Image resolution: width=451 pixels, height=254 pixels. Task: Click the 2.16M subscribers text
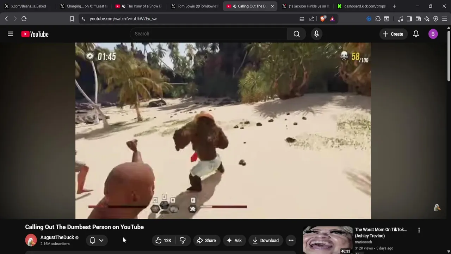(55, 244)
